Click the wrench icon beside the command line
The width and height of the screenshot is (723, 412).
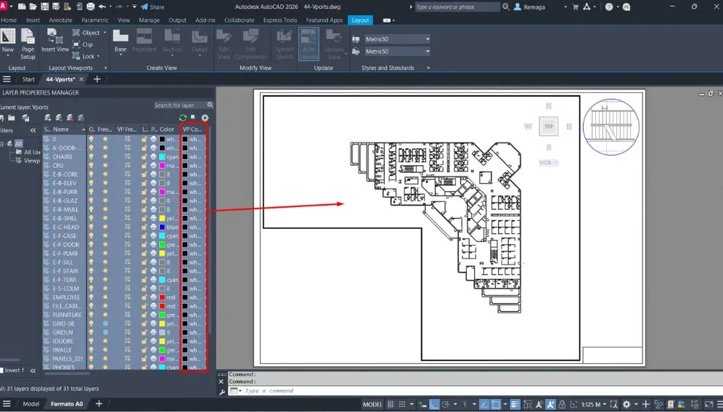(x=222, y=392)
